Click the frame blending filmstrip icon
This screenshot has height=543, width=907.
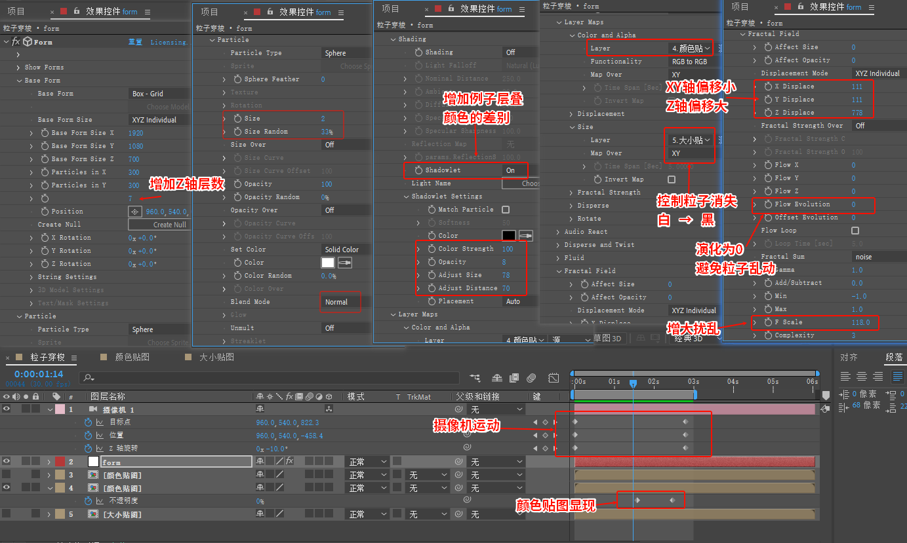pyautogui.click(x=514, y=378)
